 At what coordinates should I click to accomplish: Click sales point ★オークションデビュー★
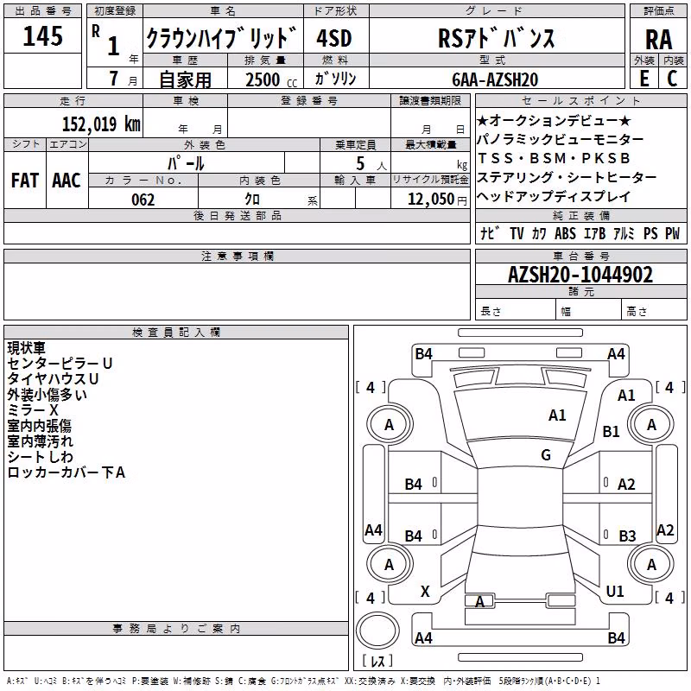click(553, 120)
